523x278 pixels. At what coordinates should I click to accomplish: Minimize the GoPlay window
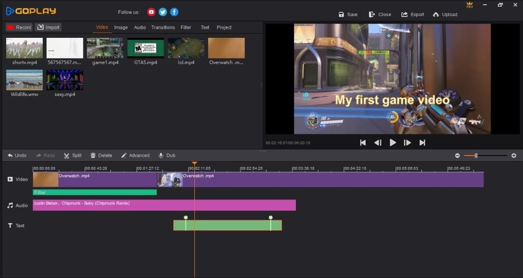click(x=485, y=5)
